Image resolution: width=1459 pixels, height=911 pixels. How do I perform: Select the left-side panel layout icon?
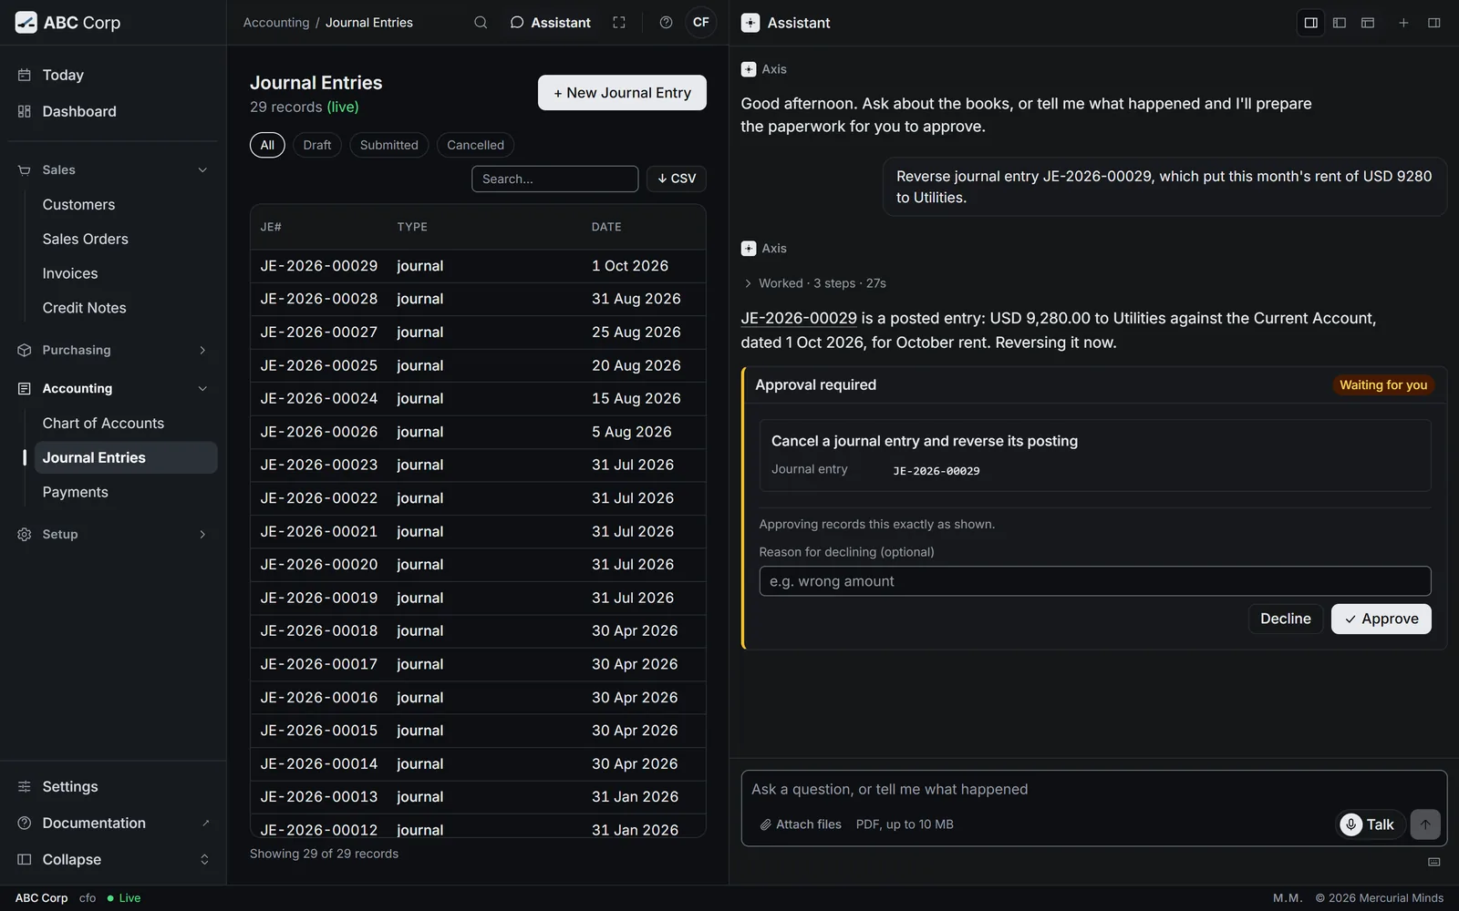(x=1340, y=23)
